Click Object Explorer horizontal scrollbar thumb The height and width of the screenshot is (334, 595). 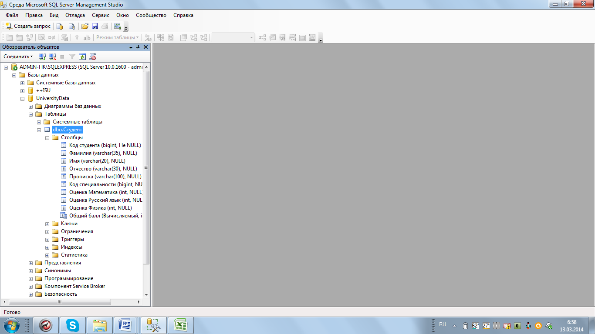click(x=60, y=302)
